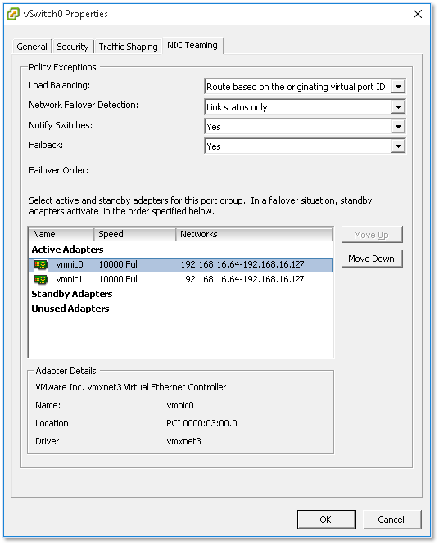
Task: Click the 'vmnic0' name value in Adapter Details
Action: (180, 405)
